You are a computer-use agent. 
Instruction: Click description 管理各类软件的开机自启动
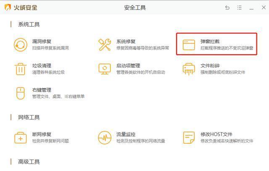[141, 72]
